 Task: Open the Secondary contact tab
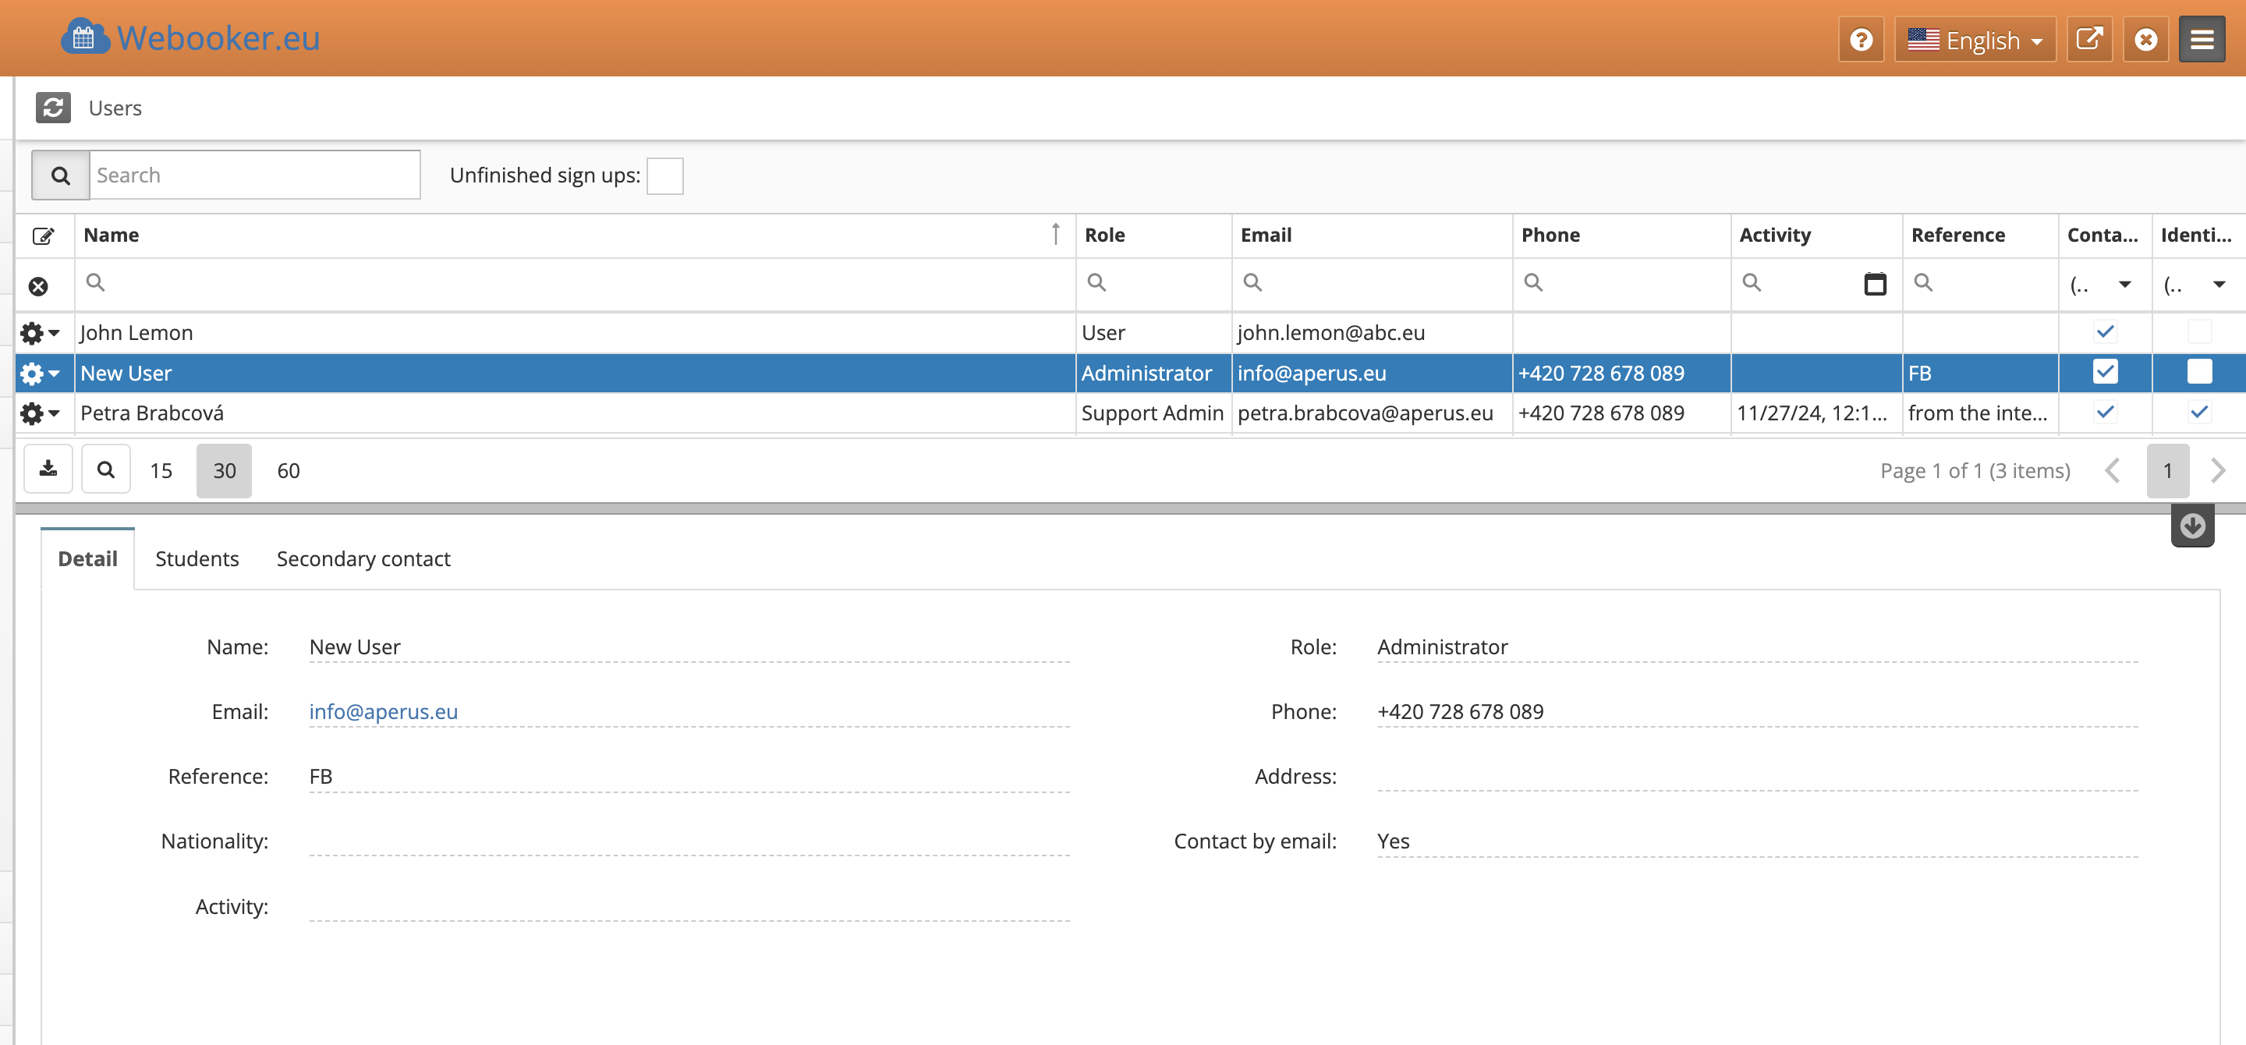pos(363,558)
